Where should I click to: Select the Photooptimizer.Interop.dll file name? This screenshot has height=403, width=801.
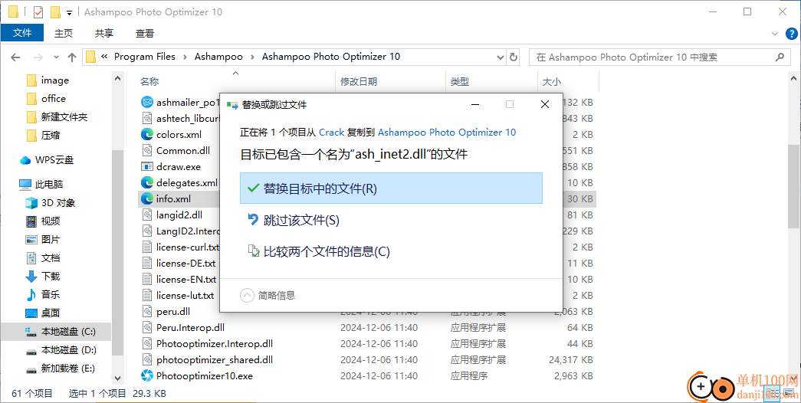[215, 344]
